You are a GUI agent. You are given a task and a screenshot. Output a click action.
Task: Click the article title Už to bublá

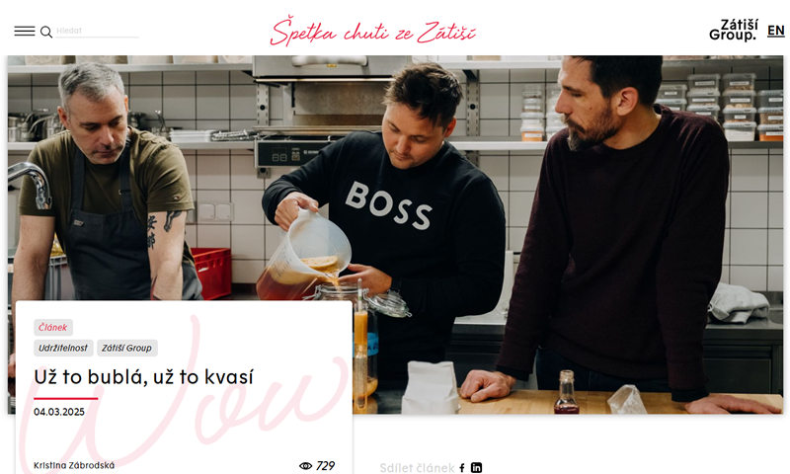[143, 377]
